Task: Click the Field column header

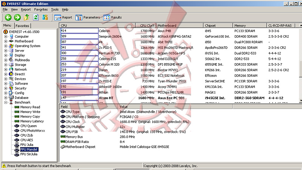Action: pyautogui.click(x=89, y=107)
